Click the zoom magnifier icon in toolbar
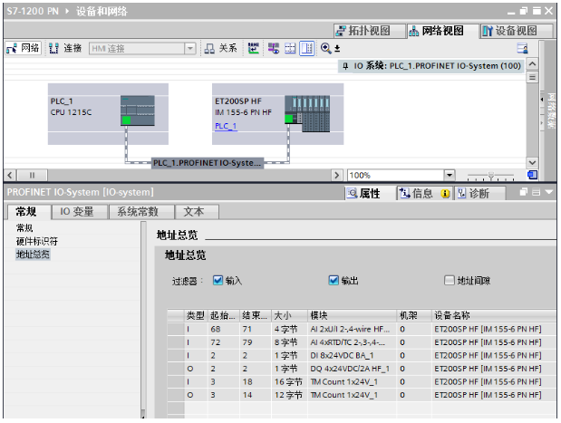The height and width of the screenshot is (423, 561). pyautogui.click(x=325, y=48)
